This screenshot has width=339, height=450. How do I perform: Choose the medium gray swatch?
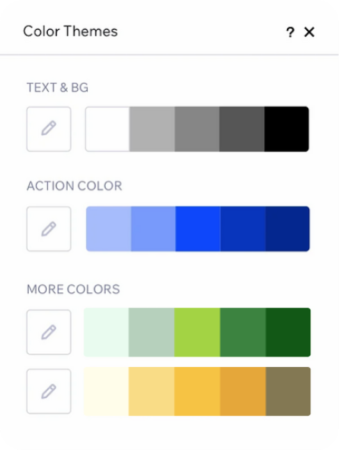tap(197, 129)
